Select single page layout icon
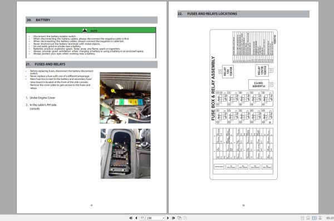This screenshot has height=221, width=334. point(302,218)
